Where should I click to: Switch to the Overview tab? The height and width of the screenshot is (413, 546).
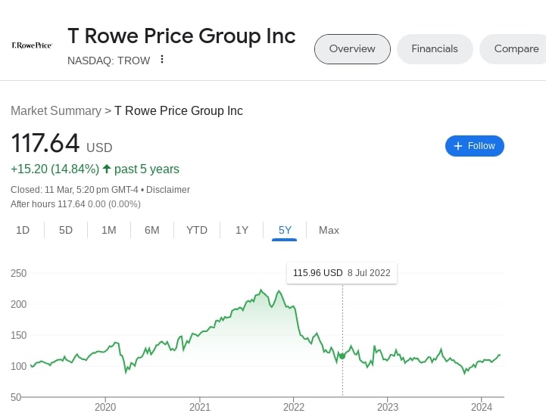[352, 49]
